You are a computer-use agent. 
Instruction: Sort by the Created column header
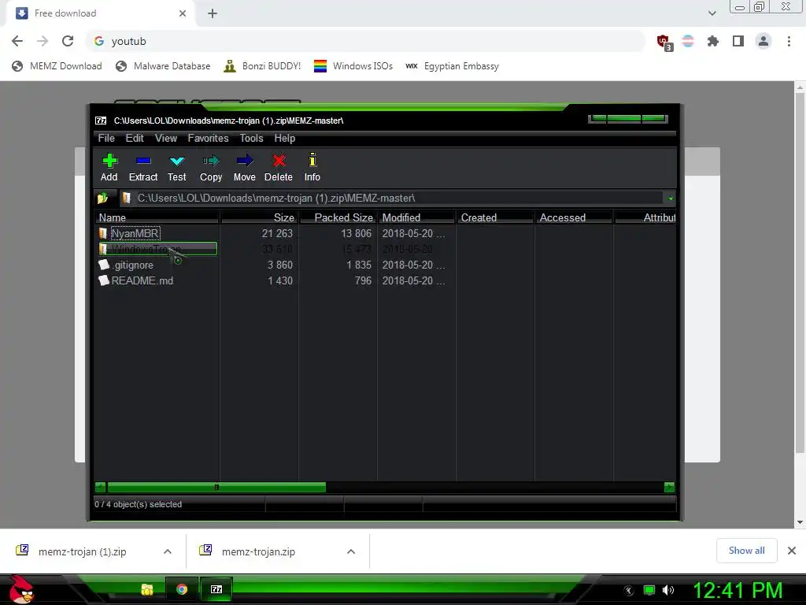pyautogui.click(x=494, y=217)
